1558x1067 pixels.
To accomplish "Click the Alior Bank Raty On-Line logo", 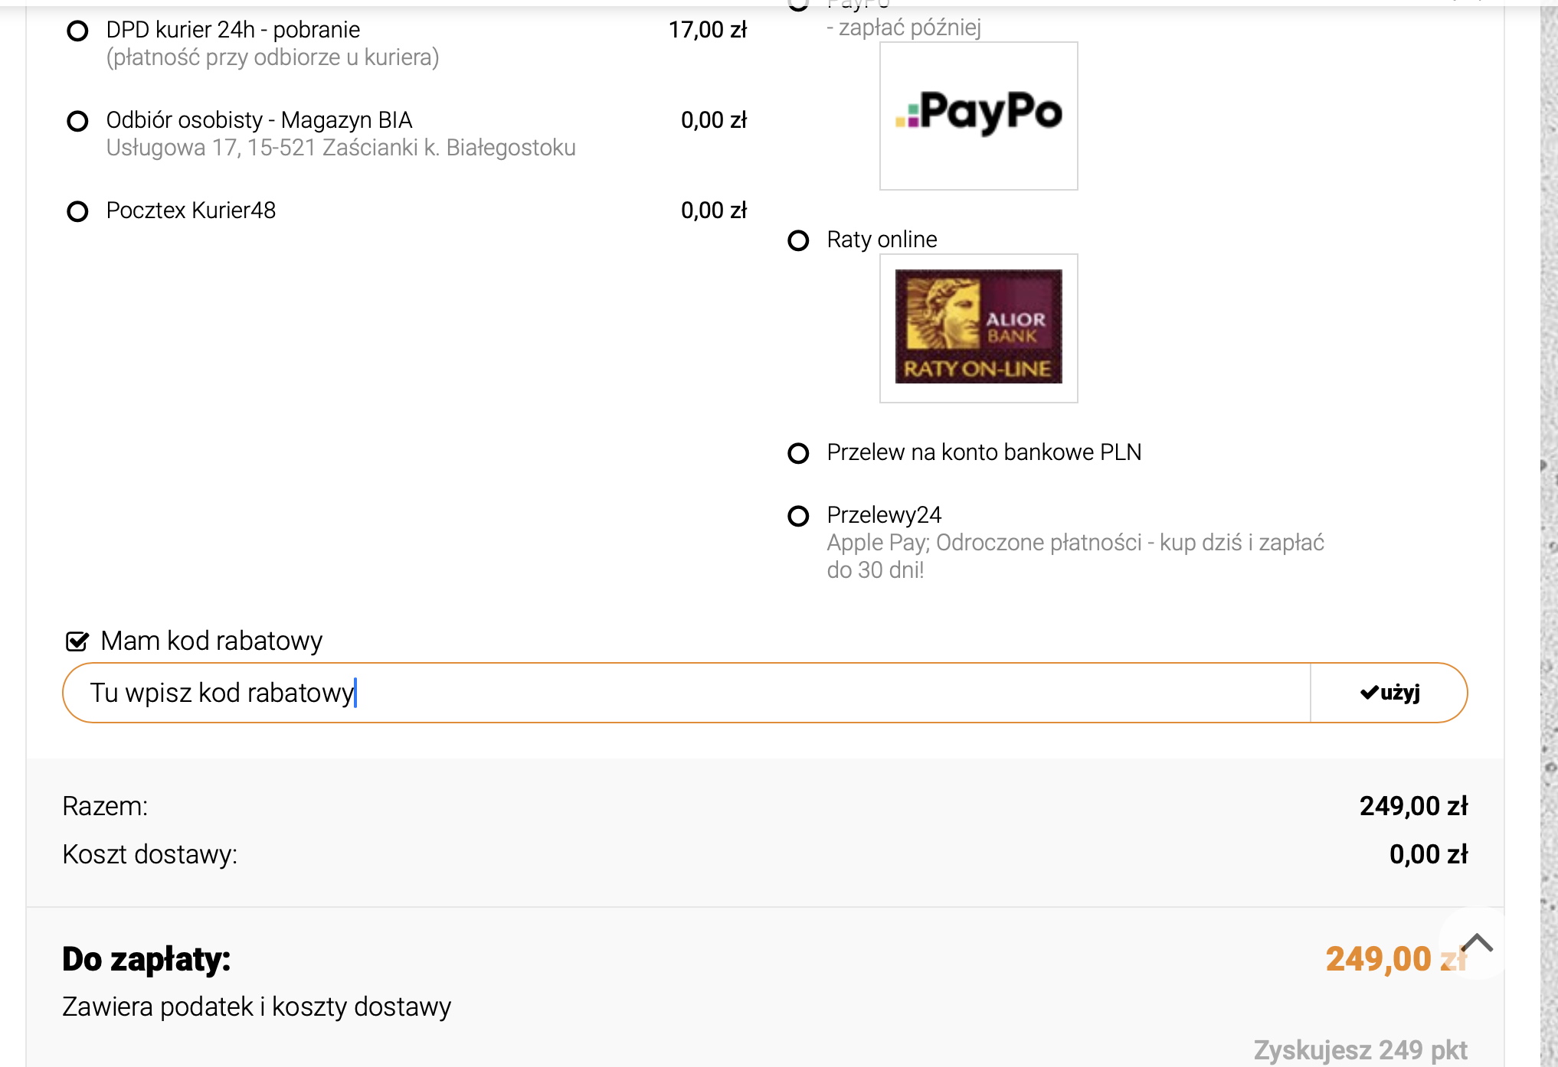I will [979, 328].
